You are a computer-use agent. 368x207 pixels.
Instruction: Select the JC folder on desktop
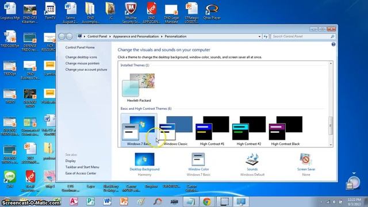point(110,11)
